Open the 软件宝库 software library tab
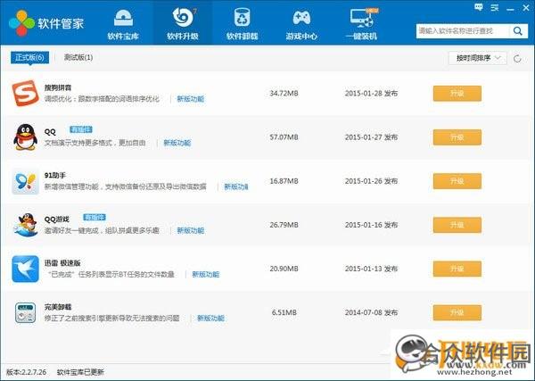The image size is (535, 381). pos(123,24)
